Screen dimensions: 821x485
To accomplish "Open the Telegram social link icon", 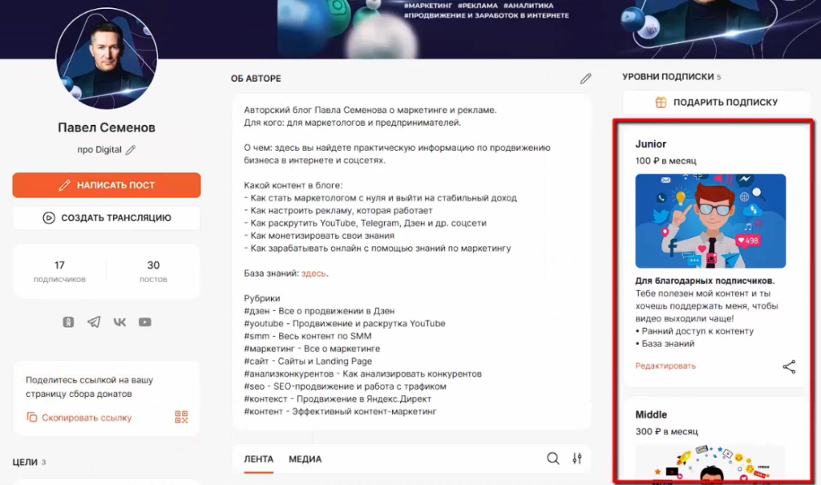I will pos(95,322).
